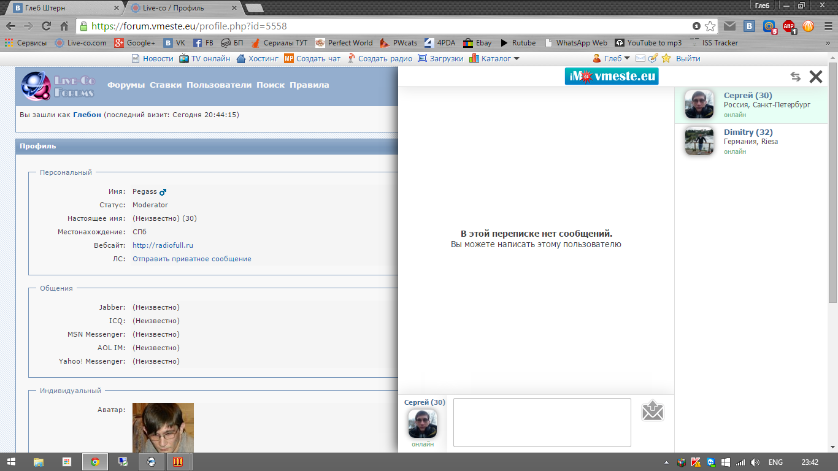Close the vmeste.eu chat panel
The image size is (838, 471).
(815, 77)
